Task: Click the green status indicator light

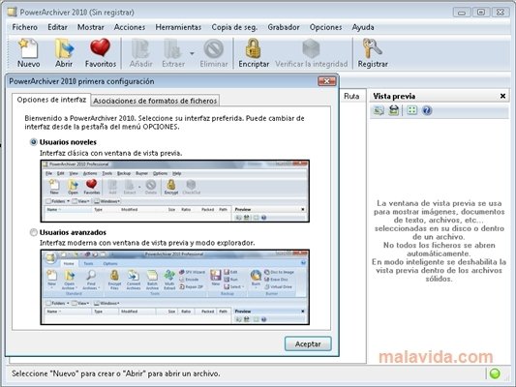Action: (x=495, y=373)
